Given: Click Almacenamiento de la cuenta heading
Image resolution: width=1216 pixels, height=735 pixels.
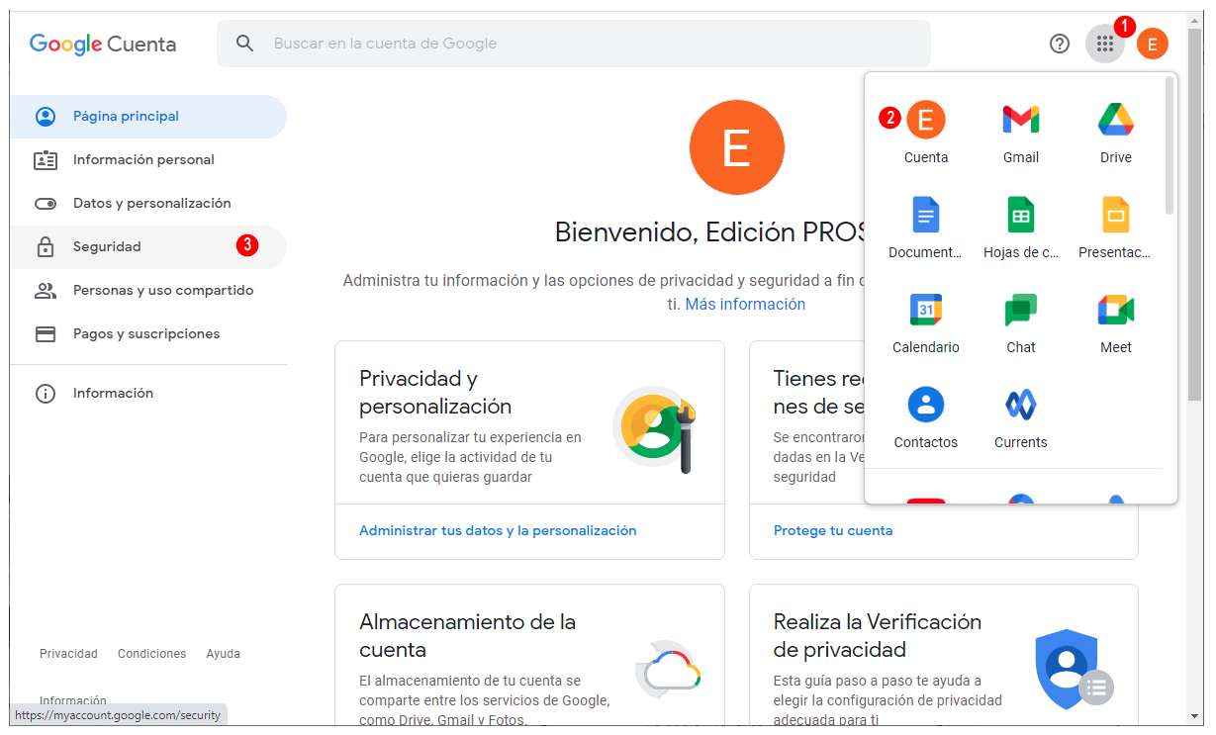Looking at the screenshot, I should point(467,636).
